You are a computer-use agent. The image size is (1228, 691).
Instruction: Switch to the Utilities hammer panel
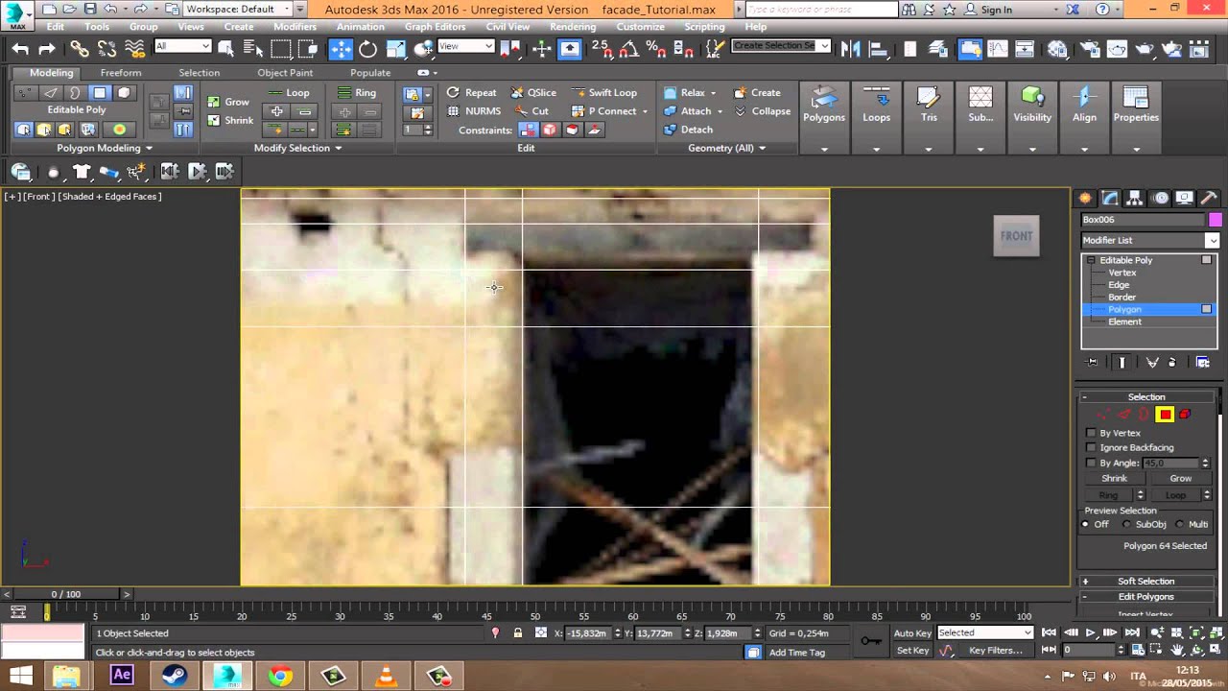tap(1209, 198)
